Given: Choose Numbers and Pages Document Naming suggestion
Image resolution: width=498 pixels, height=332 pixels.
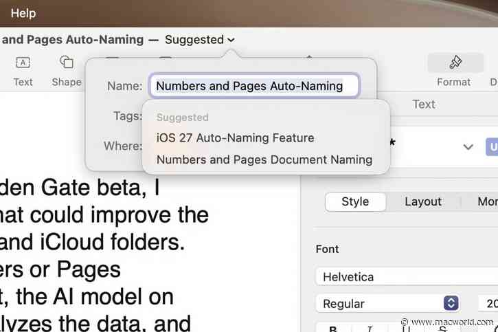Looking at the screenshot, I should 264,159.
